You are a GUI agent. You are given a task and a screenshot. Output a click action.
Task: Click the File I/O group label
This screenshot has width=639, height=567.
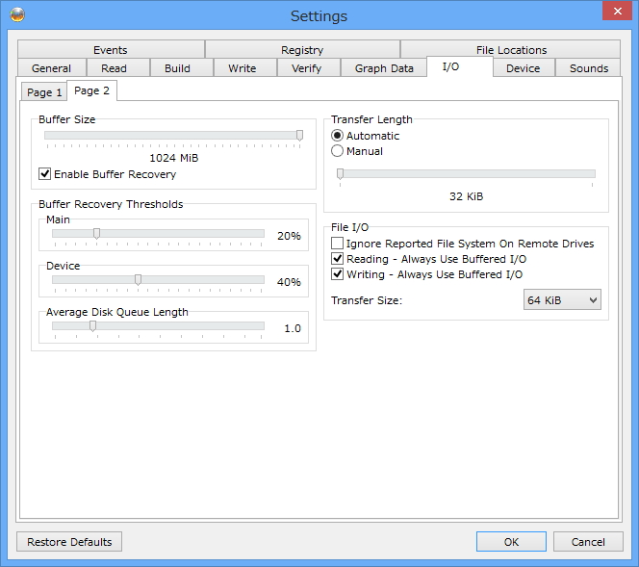tap(349, 227)
